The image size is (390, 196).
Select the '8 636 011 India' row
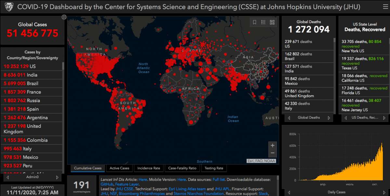tap(32, 75)
